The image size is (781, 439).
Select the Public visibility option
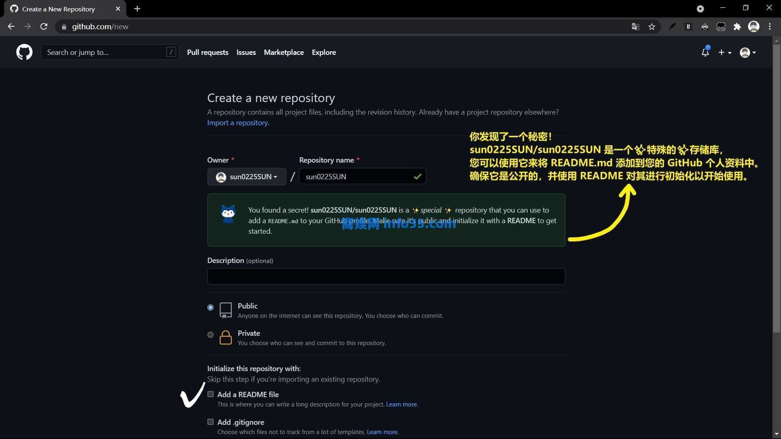click(x=210, y=308)
